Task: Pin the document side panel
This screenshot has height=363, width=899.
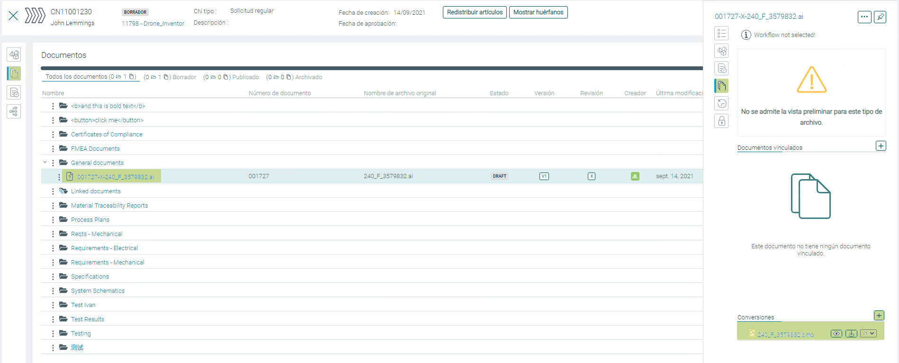Action: click(880, 17)
